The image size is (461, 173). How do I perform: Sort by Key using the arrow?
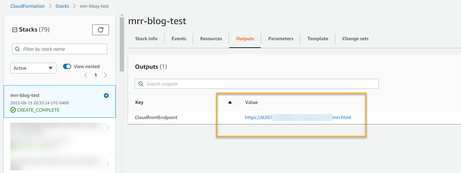click(230, 102)
